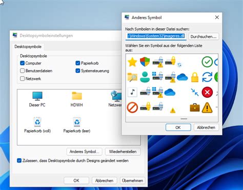Enable the Netzwerk checkbox

tap(23, 79)
